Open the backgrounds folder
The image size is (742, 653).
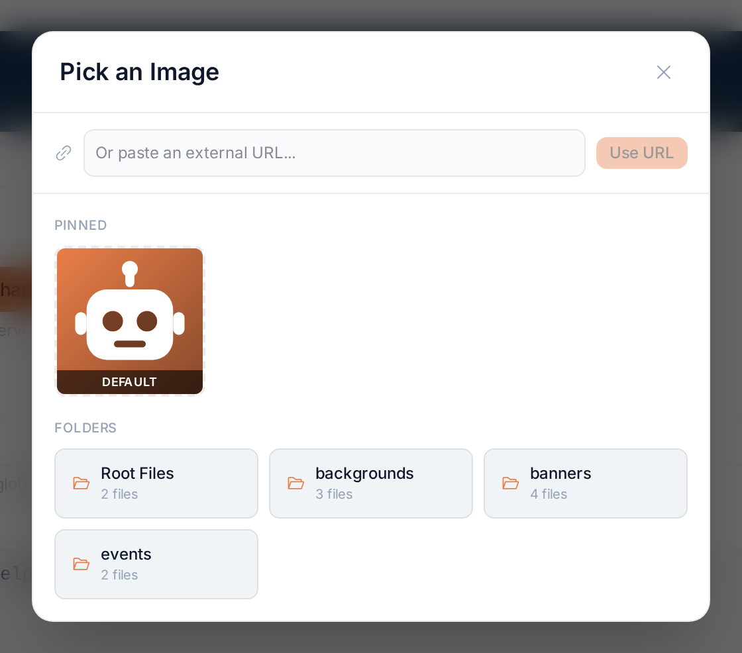370,483
